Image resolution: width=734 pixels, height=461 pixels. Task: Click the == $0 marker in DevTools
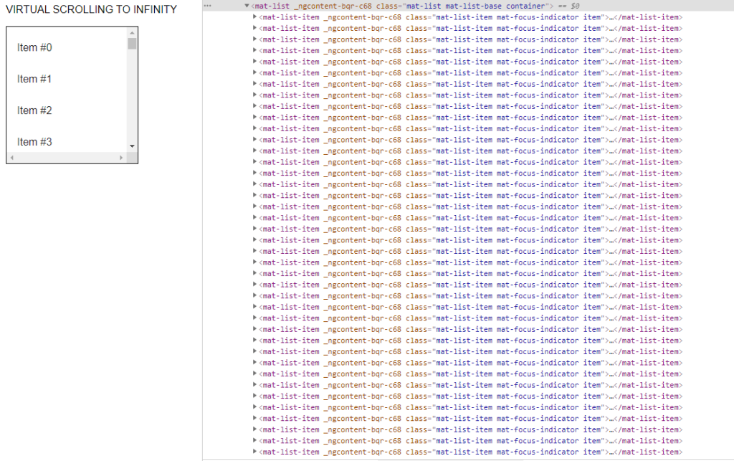pyautogui.click(x=568, y=6)
